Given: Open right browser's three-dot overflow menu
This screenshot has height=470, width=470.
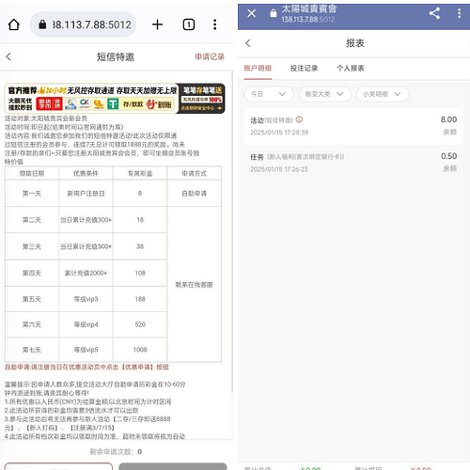Looking at the screenshot, I should coord(459,13).
